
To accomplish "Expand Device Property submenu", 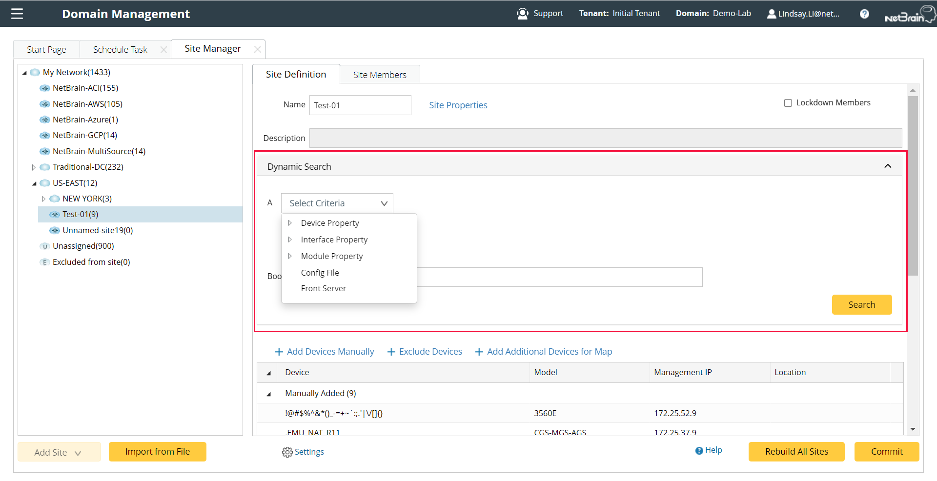I will tap(290, 223).
